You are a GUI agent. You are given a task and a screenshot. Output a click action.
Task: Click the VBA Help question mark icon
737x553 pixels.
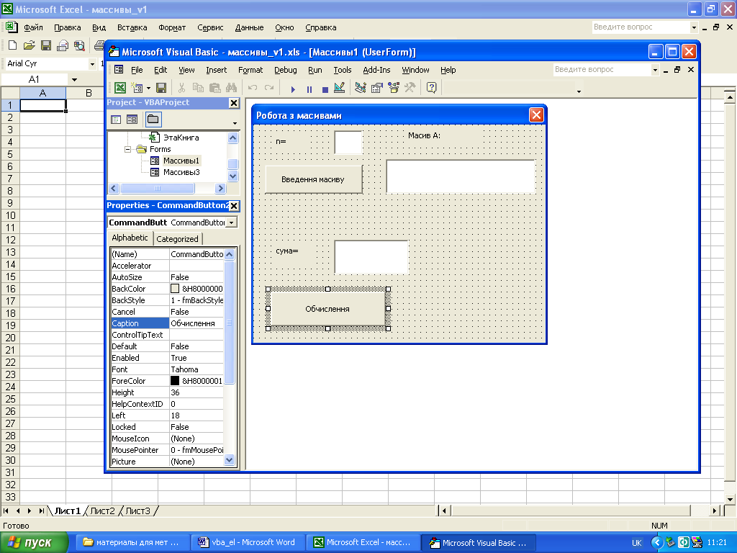coord(432,87)
